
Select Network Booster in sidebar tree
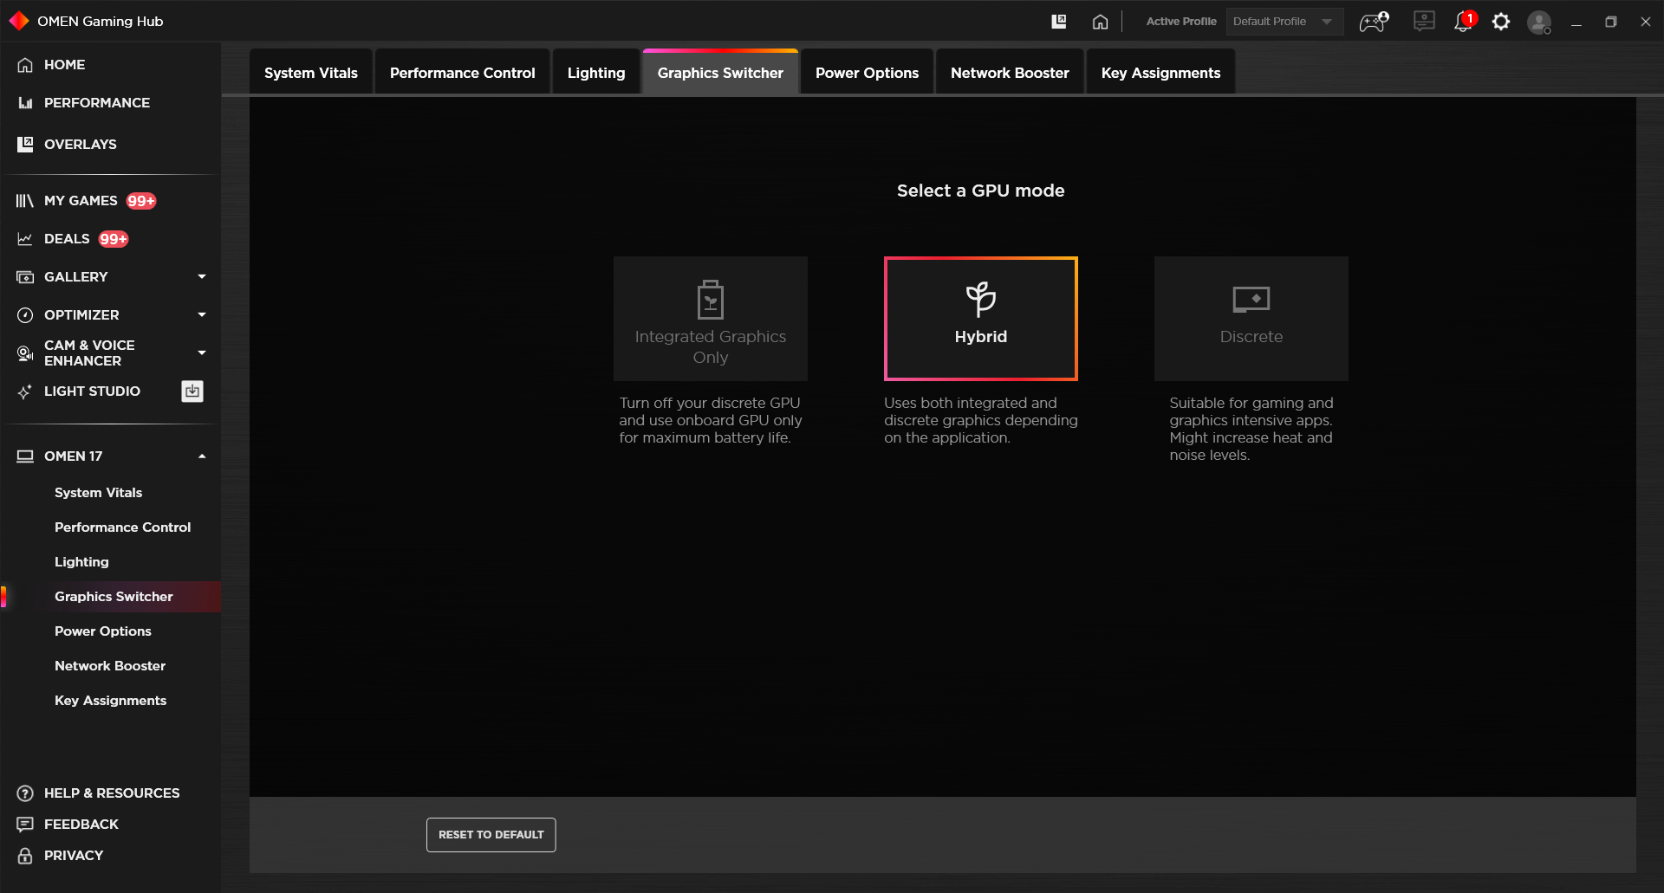[109, 666]
